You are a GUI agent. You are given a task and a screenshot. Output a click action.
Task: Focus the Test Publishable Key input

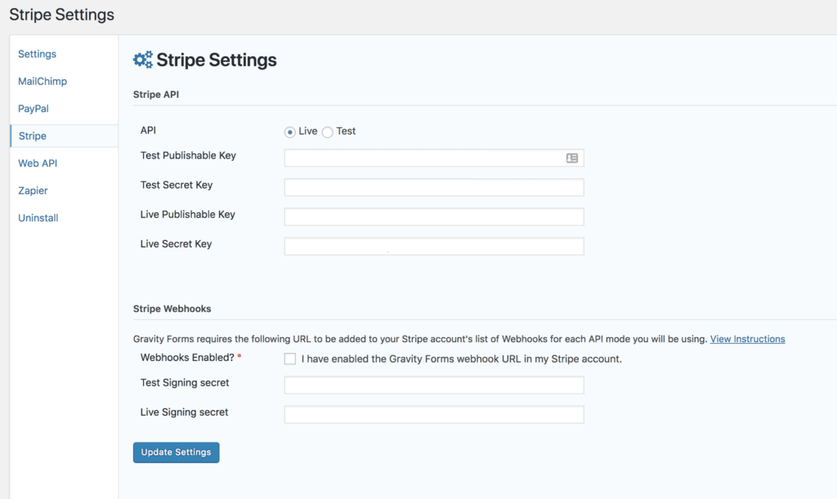pos(434,158)
